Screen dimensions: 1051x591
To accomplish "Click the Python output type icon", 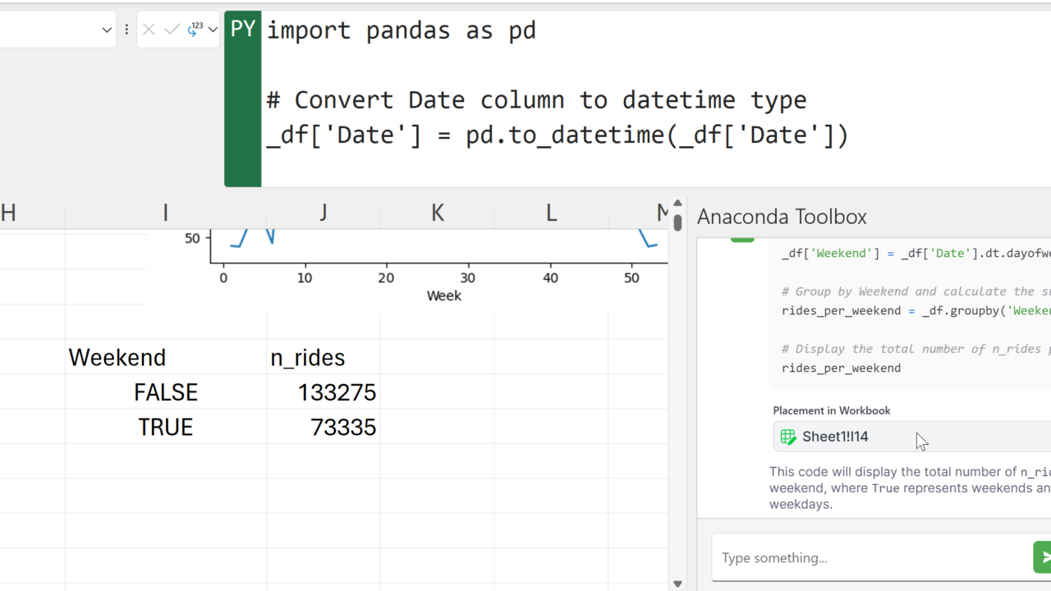I will point(195,30).
